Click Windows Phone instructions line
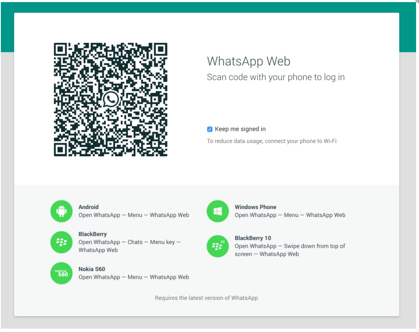Image resolution: width=419 pixels, height=332 pixels. tap(290, 215)
